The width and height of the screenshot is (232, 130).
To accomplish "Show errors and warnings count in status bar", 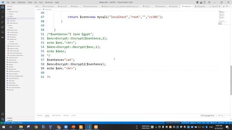I will tap(7, 123).
